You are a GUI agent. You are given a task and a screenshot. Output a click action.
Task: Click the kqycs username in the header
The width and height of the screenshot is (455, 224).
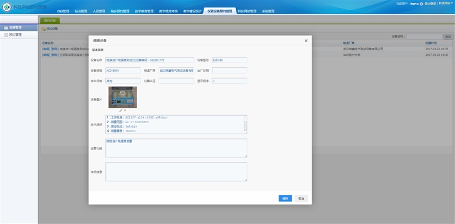pos(415,4)
